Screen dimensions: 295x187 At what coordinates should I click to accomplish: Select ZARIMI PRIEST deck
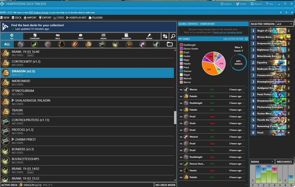tap(87, 141)
